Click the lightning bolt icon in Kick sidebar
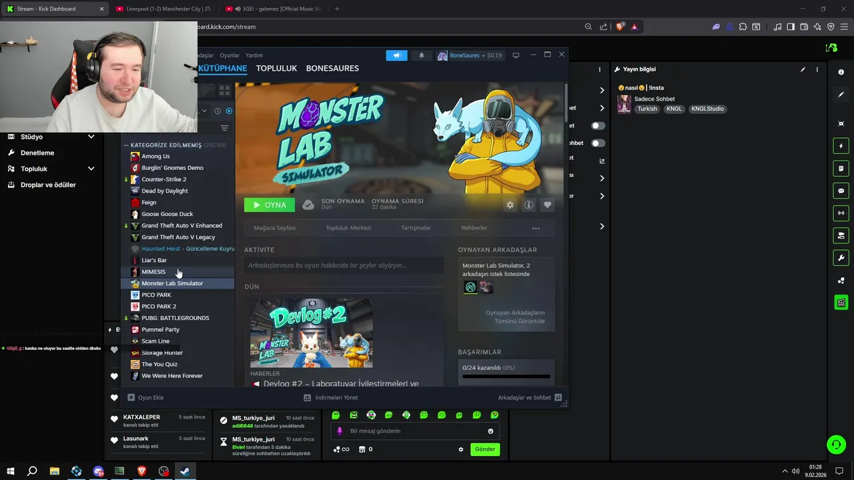The height and width of the screenshot is (480, 854). (841, 146)
